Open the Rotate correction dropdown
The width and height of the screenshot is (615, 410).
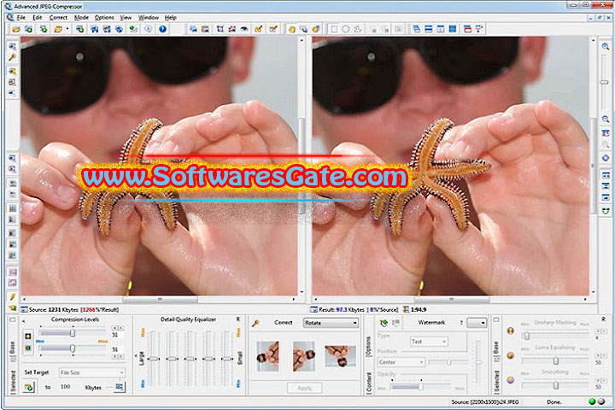(331, 323)
